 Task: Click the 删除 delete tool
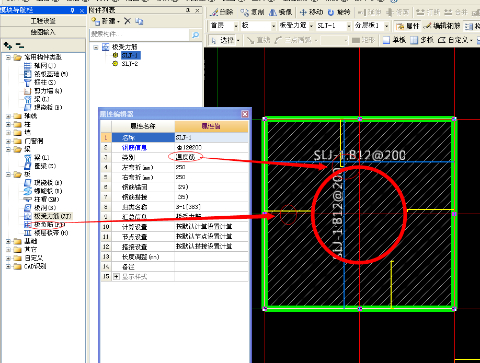tap(222, 12)
